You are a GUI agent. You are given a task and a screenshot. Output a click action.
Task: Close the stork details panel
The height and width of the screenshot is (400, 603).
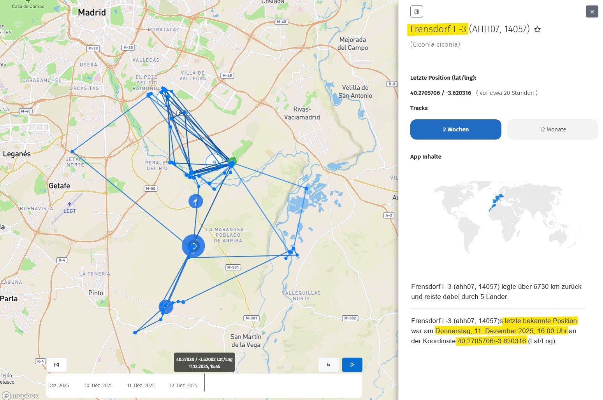(592, 12)
